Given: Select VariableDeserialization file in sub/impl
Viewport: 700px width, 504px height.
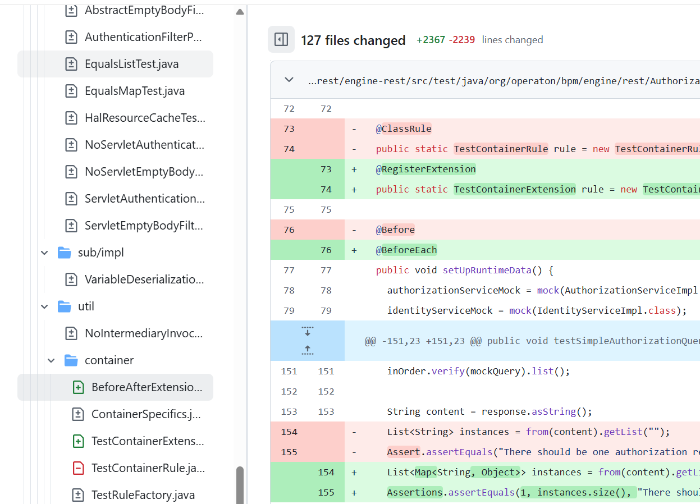Looking at the screenshot, I should 144,280.
